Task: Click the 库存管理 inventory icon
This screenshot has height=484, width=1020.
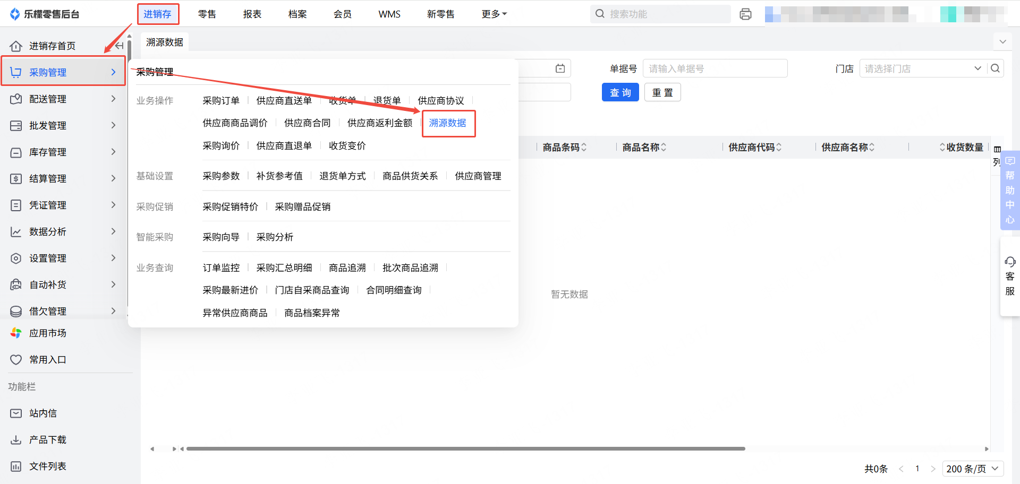Action: point(16,152)
